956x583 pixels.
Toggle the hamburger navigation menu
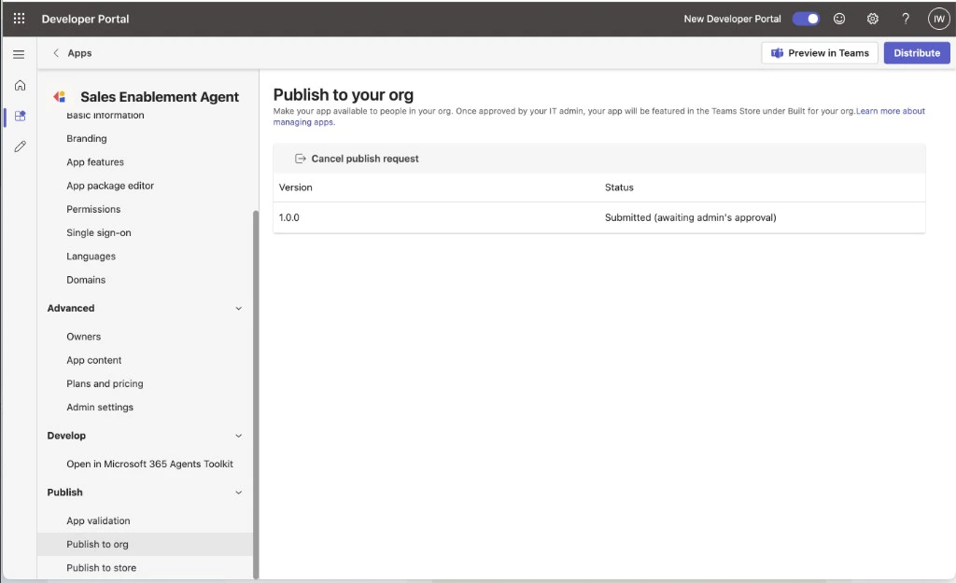pos(19,54)
